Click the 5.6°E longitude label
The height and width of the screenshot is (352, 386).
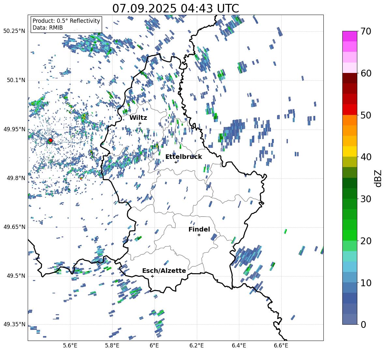pyautogui.click(x=70, y=345)
